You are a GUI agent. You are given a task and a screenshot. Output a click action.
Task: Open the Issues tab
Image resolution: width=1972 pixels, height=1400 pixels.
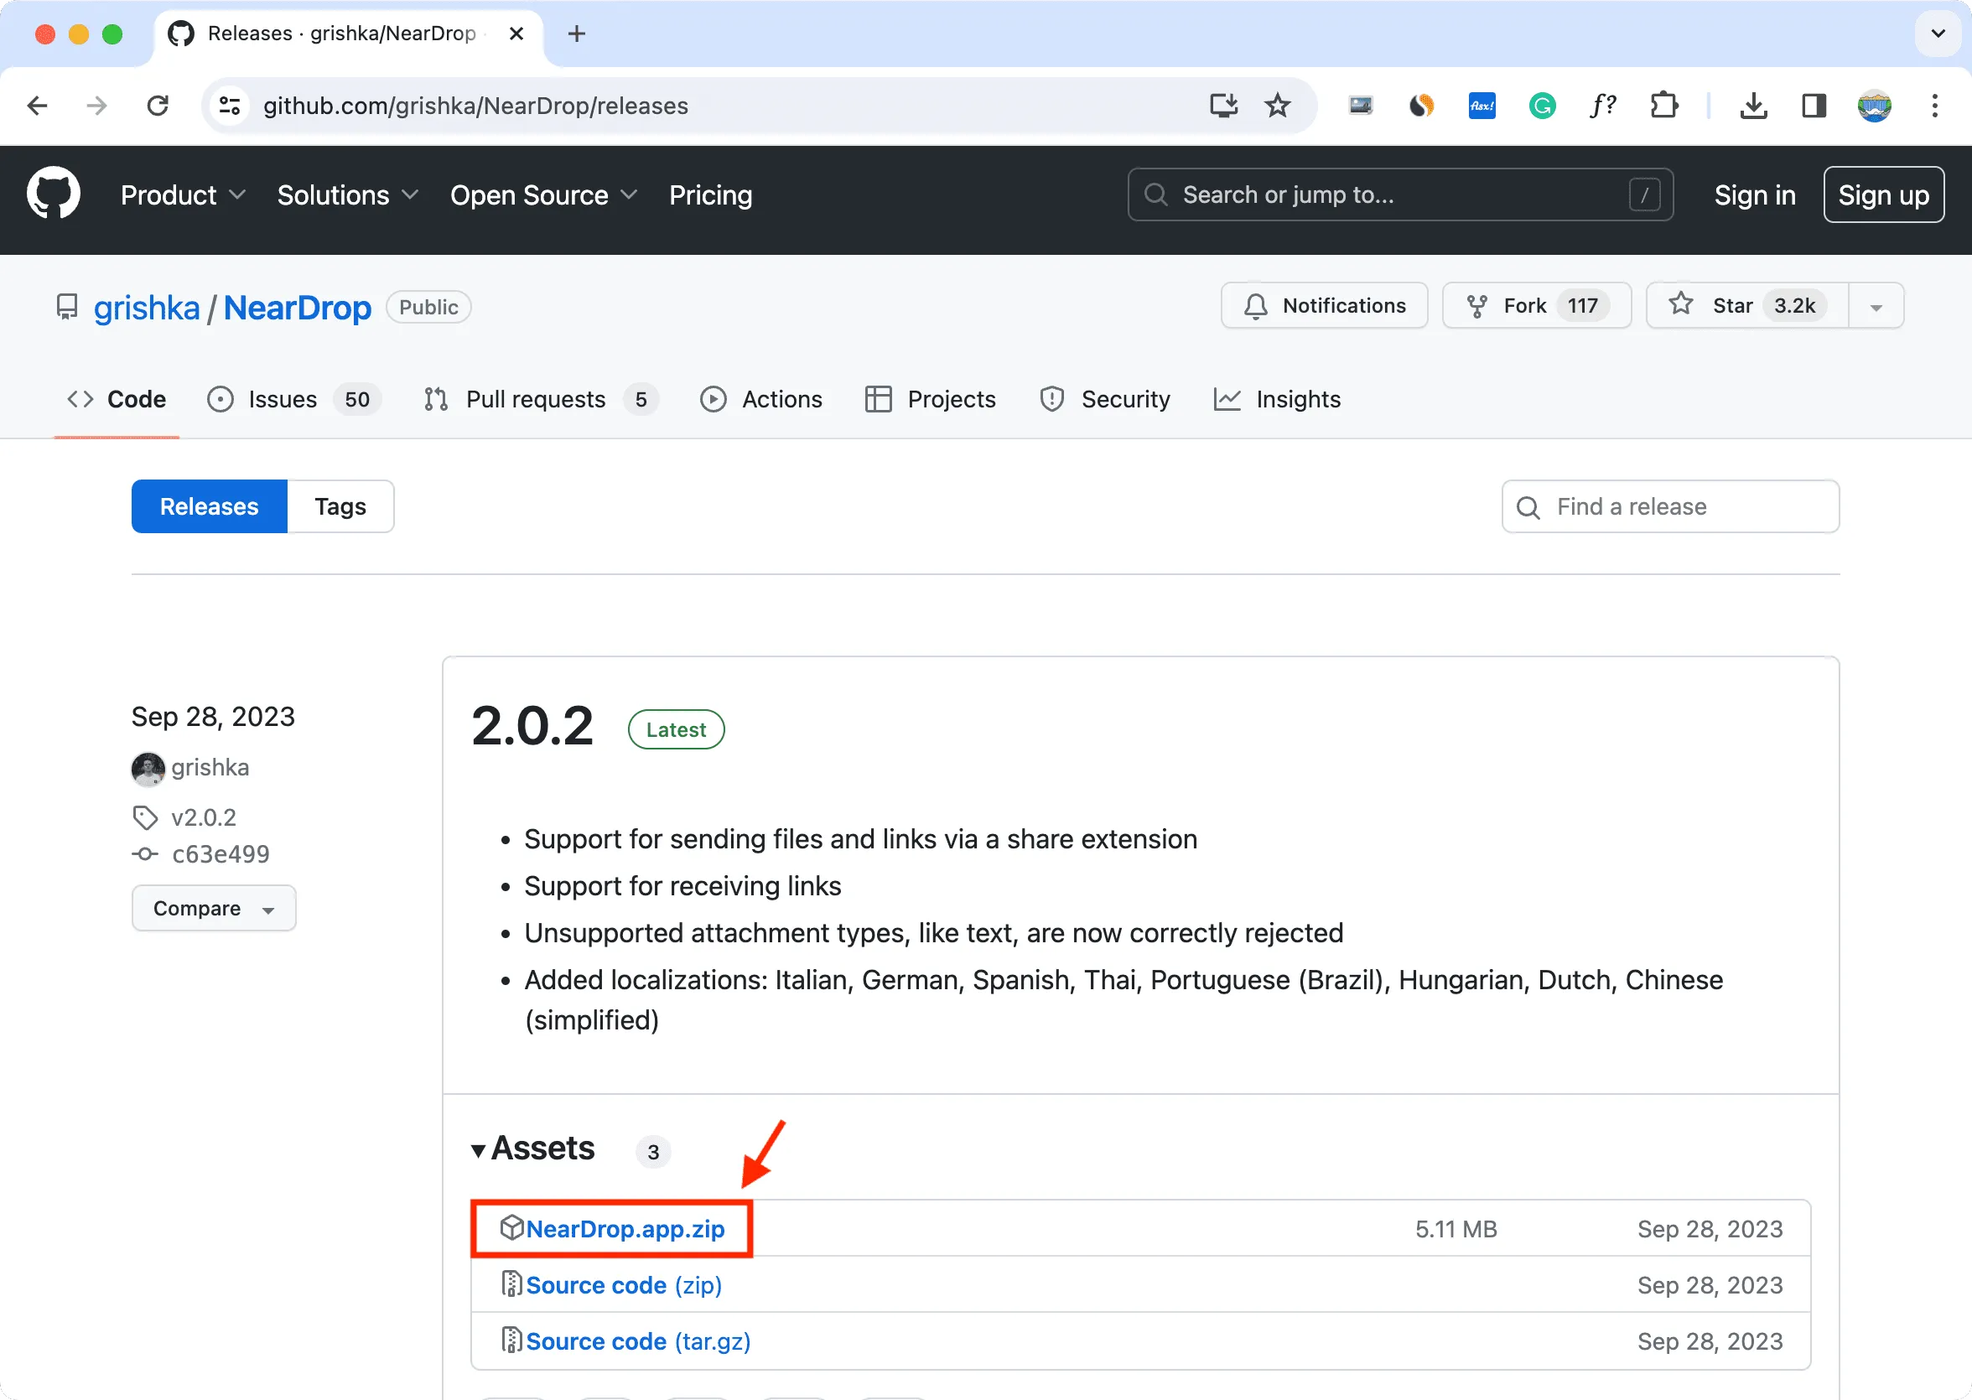[x=293, y=399]
